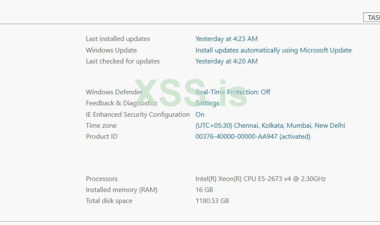Click the 'Feedback & Diagnostics' label
The image size is (380, 225).
coord(121,103)
